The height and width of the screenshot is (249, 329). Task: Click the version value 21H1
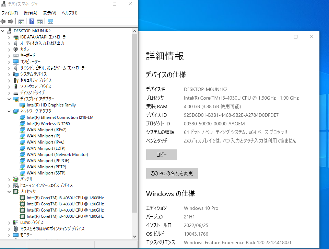189,217
